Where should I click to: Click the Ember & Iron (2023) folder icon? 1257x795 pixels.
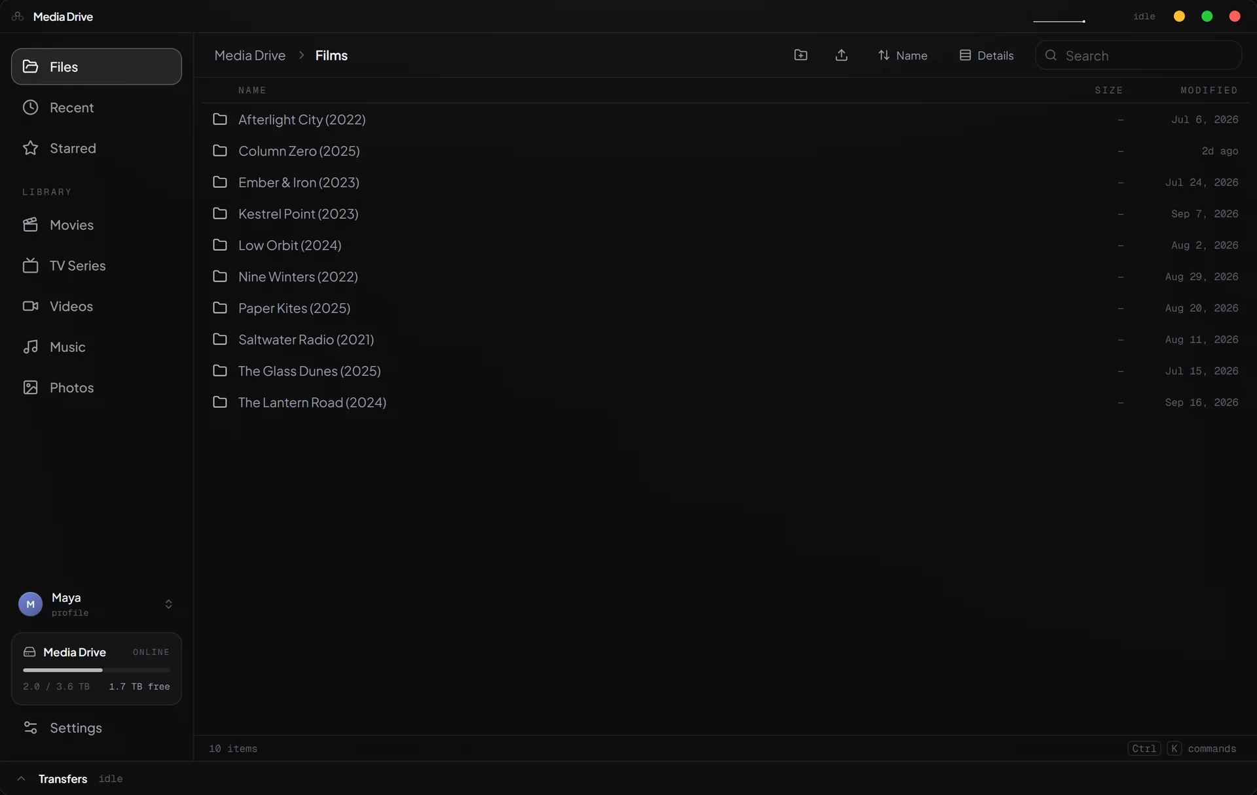(x=220, y=182)
